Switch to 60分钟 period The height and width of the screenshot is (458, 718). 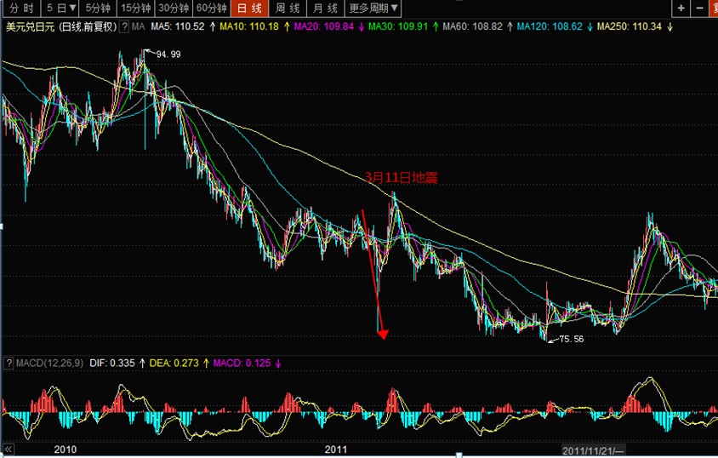pyautogui.click(x=211, y=9)
